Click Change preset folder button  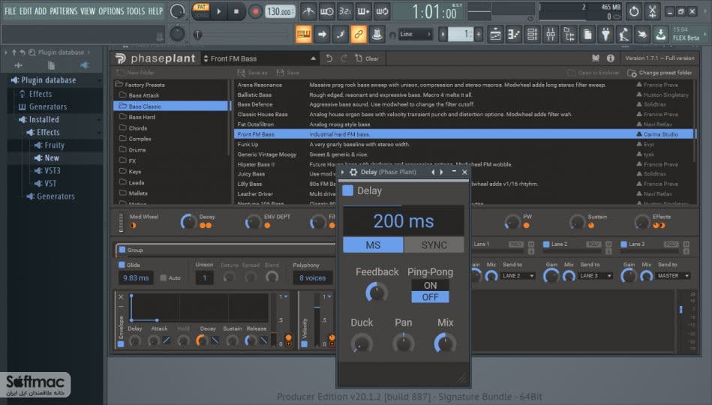point(659,73)
